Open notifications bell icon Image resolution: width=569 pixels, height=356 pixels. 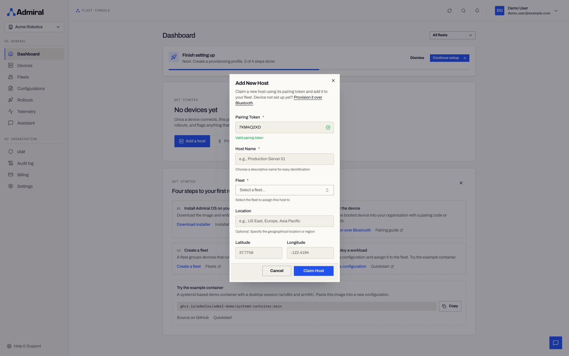click(477, 11)
